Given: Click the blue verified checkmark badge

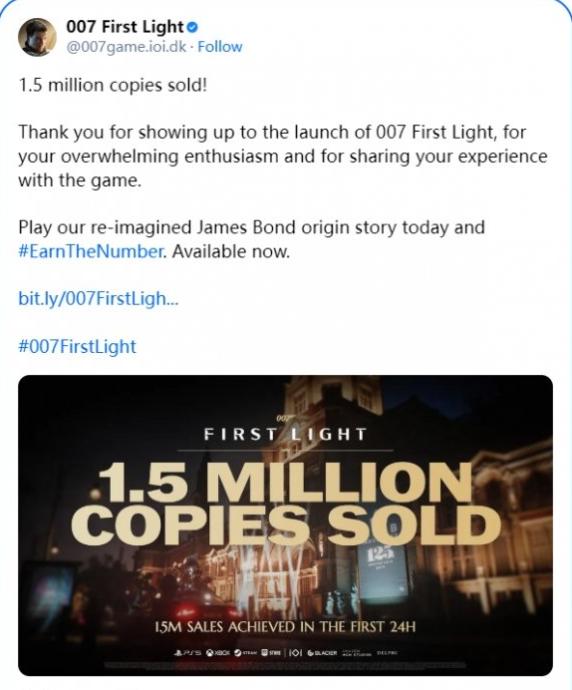Looking at the screenshot, I should point(192,27).
